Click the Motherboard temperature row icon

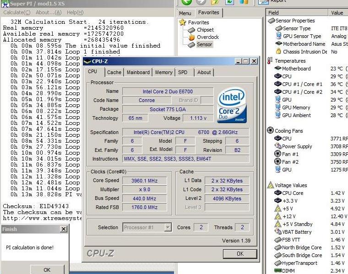(x=278, y=68)
